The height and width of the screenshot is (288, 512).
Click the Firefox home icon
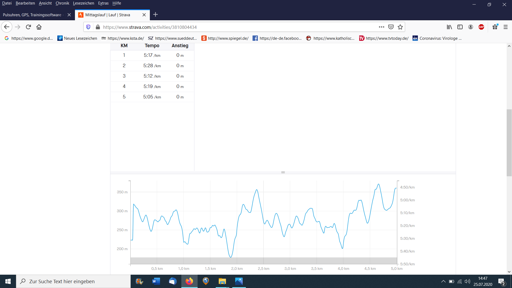click(x=39, y=27)
